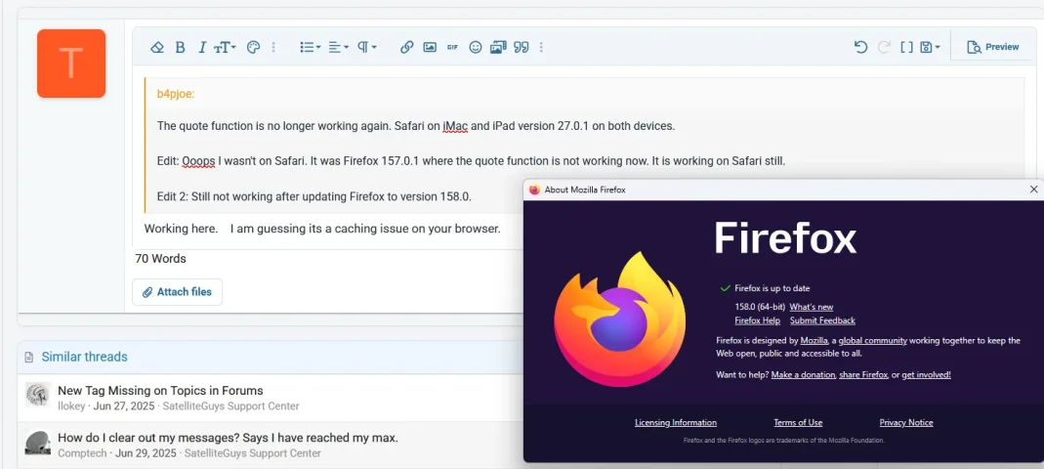Preview the reply
Viewport: 1044px width, 469px height.
pos(993,47)
